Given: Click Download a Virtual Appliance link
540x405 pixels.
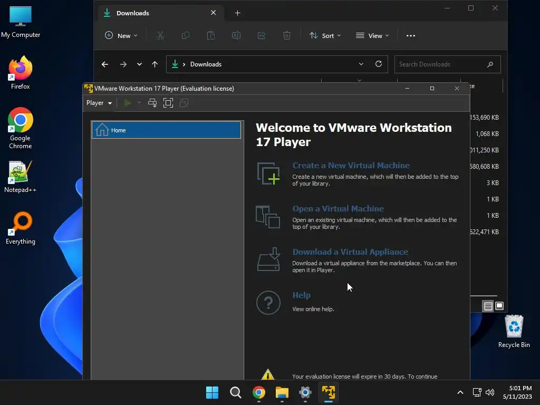Looking at the screenshot, I should 350,252.
